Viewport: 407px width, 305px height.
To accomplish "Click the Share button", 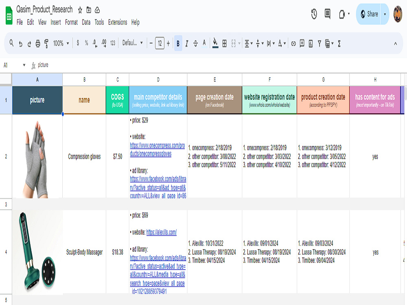I will click(x=369, y=14).
